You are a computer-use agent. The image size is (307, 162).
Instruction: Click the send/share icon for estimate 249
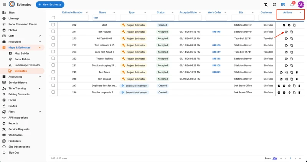click(286, 72)
